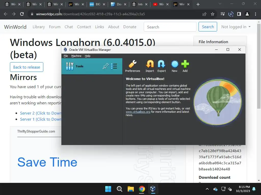Viewport: 261px width, 195px height.
Task: Toggle the Chrome side panel
Action: click(x=239, y=14)
